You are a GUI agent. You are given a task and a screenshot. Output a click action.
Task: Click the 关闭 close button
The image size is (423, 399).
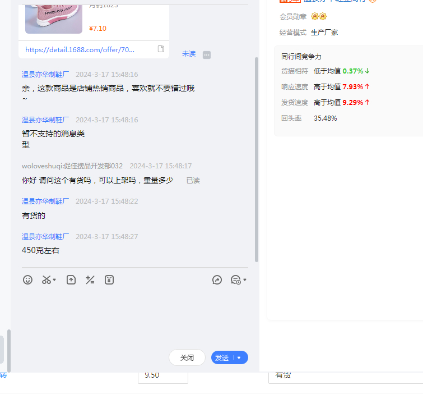point(187,357)
